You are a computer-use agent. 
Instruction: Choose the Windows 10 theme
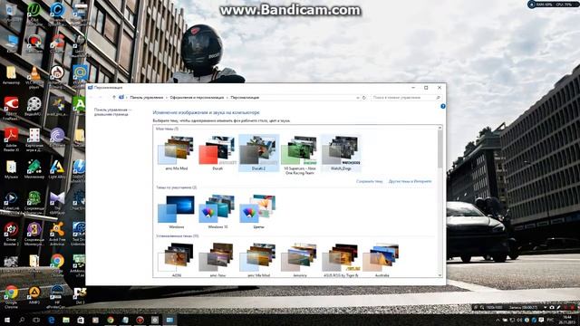[217, 211]
